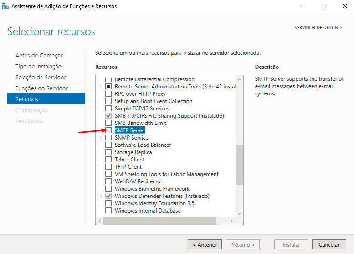Click the horizontal scroll right arrow

point(231,221)
